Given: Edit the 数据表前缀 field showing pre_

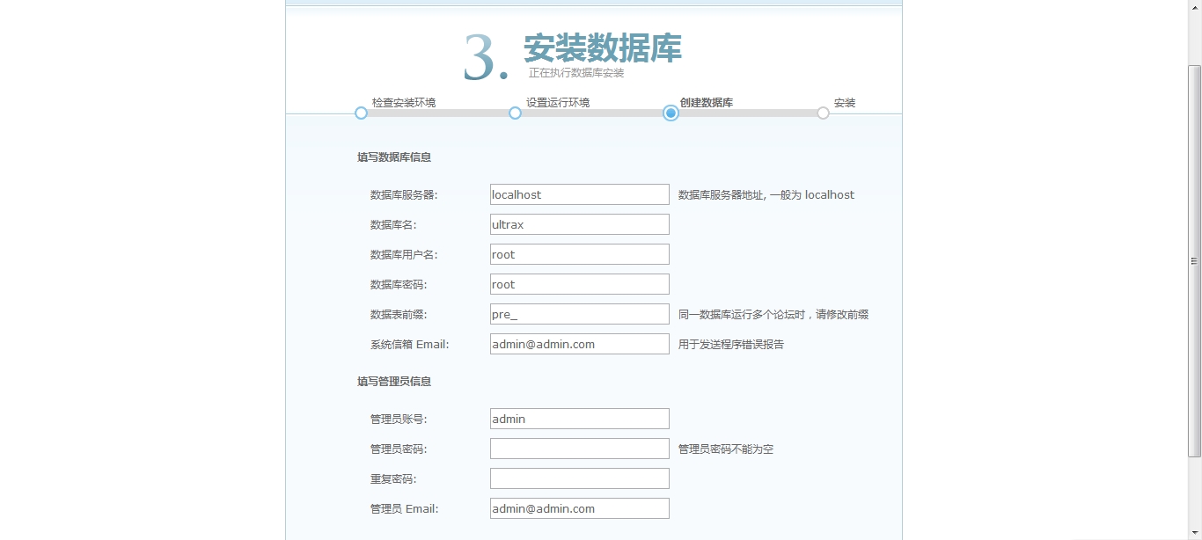Looking at the screenshot, I should tap(579, 314).
